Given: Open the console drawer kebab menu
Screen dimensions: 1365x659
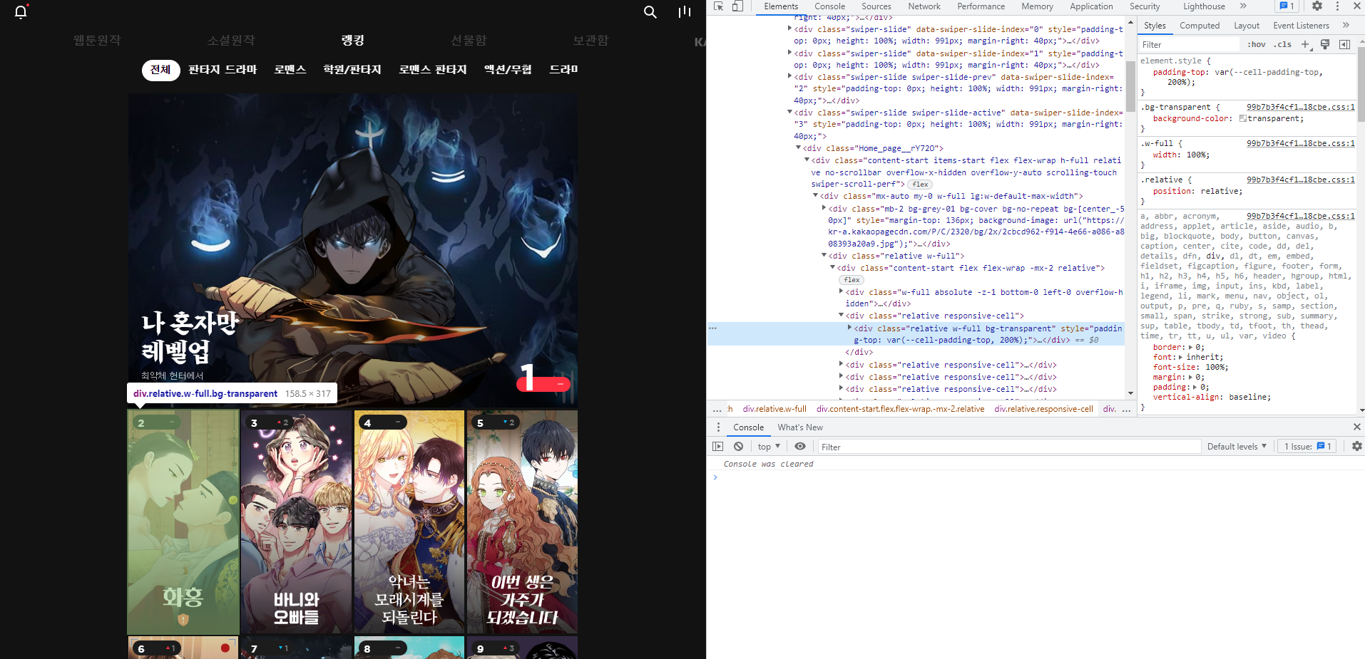Looking at the screenshot, I should pyautogui.click(x=718, y=427).
